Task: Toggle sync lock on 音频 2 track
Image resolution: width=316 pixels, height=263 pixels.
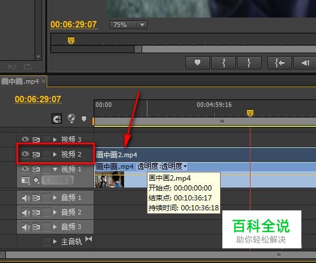Action: point(36,212)
